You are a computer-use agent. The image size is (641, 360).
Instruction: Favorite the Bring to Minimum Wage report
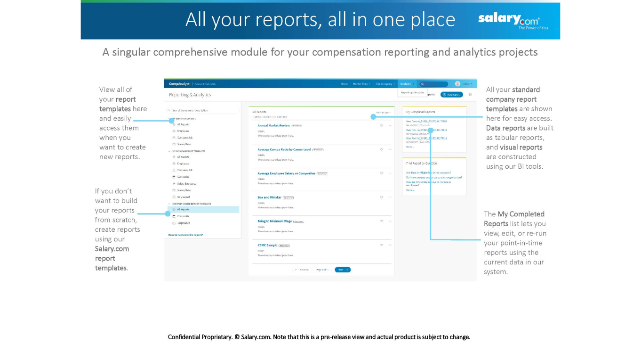[x=382, y=221]
